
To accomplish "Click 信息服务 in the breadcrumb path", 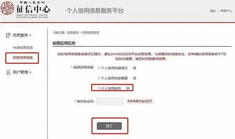I will (73, 33).
